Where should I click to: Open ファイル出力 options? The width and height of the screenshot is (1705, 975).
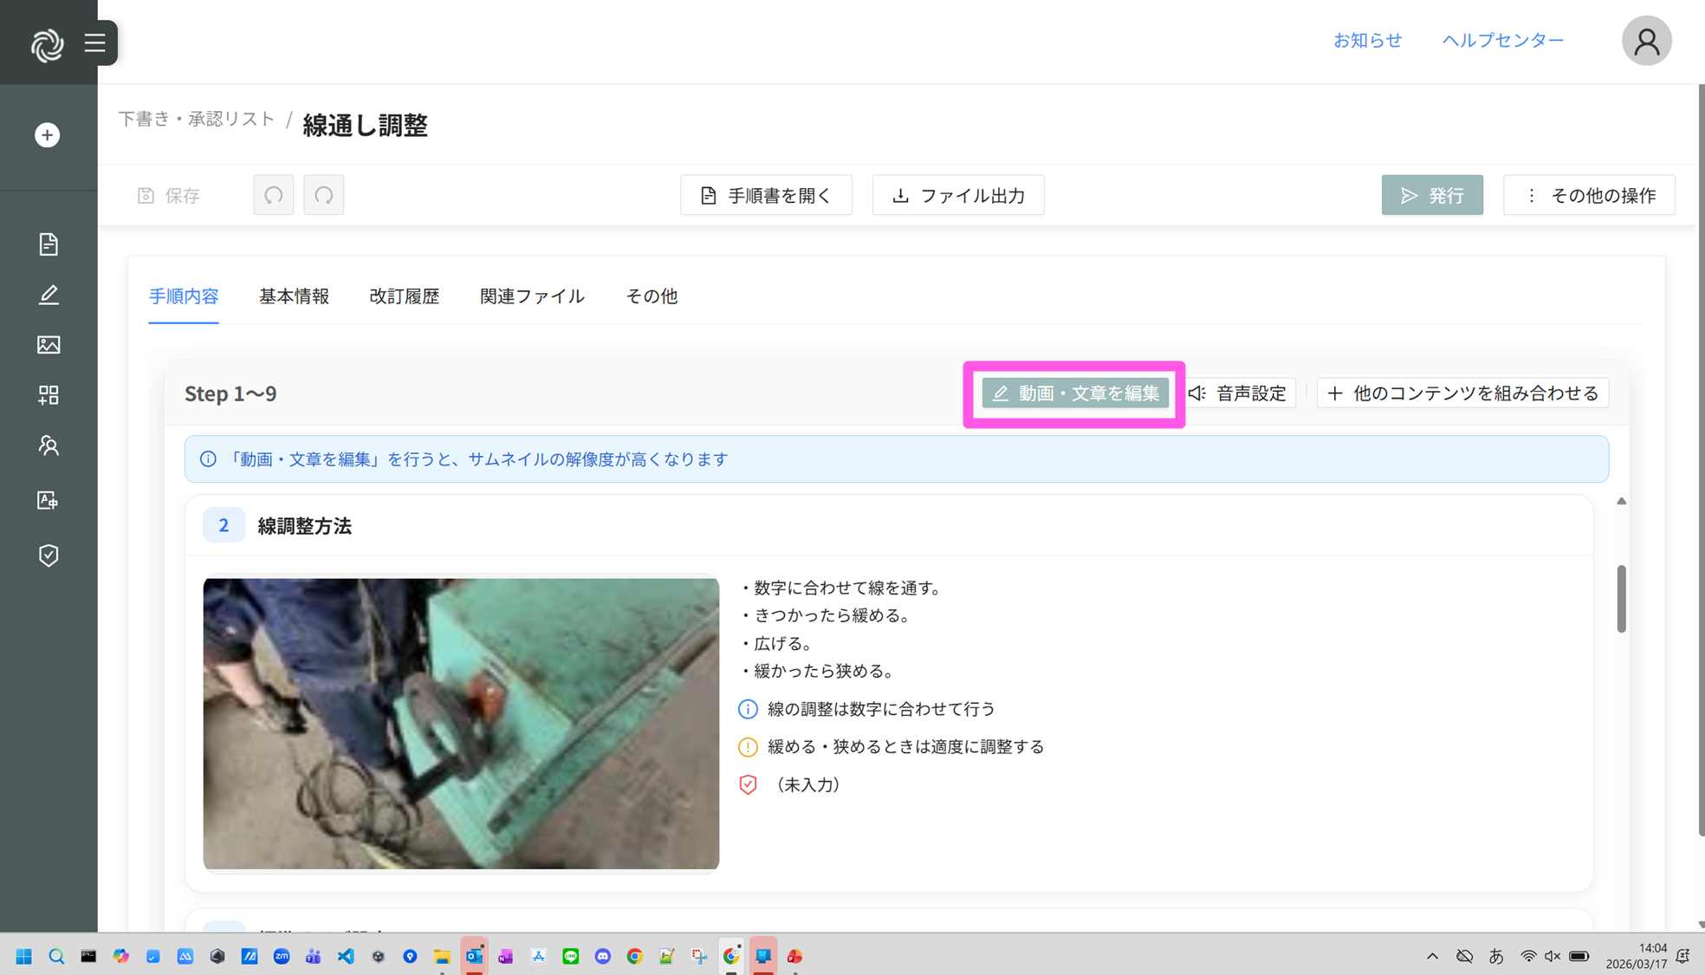pyautogui.click(x=958, y=195)
